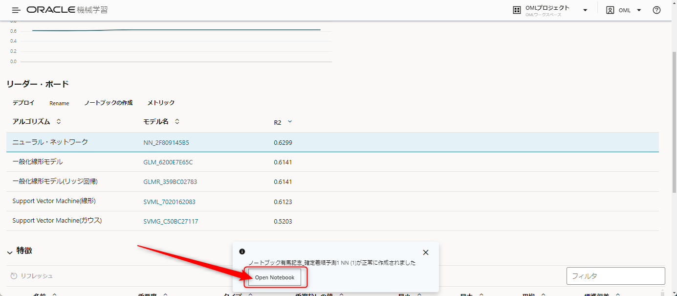Click the OMLプロジェクト grid icon

click(x=517, y=10)
